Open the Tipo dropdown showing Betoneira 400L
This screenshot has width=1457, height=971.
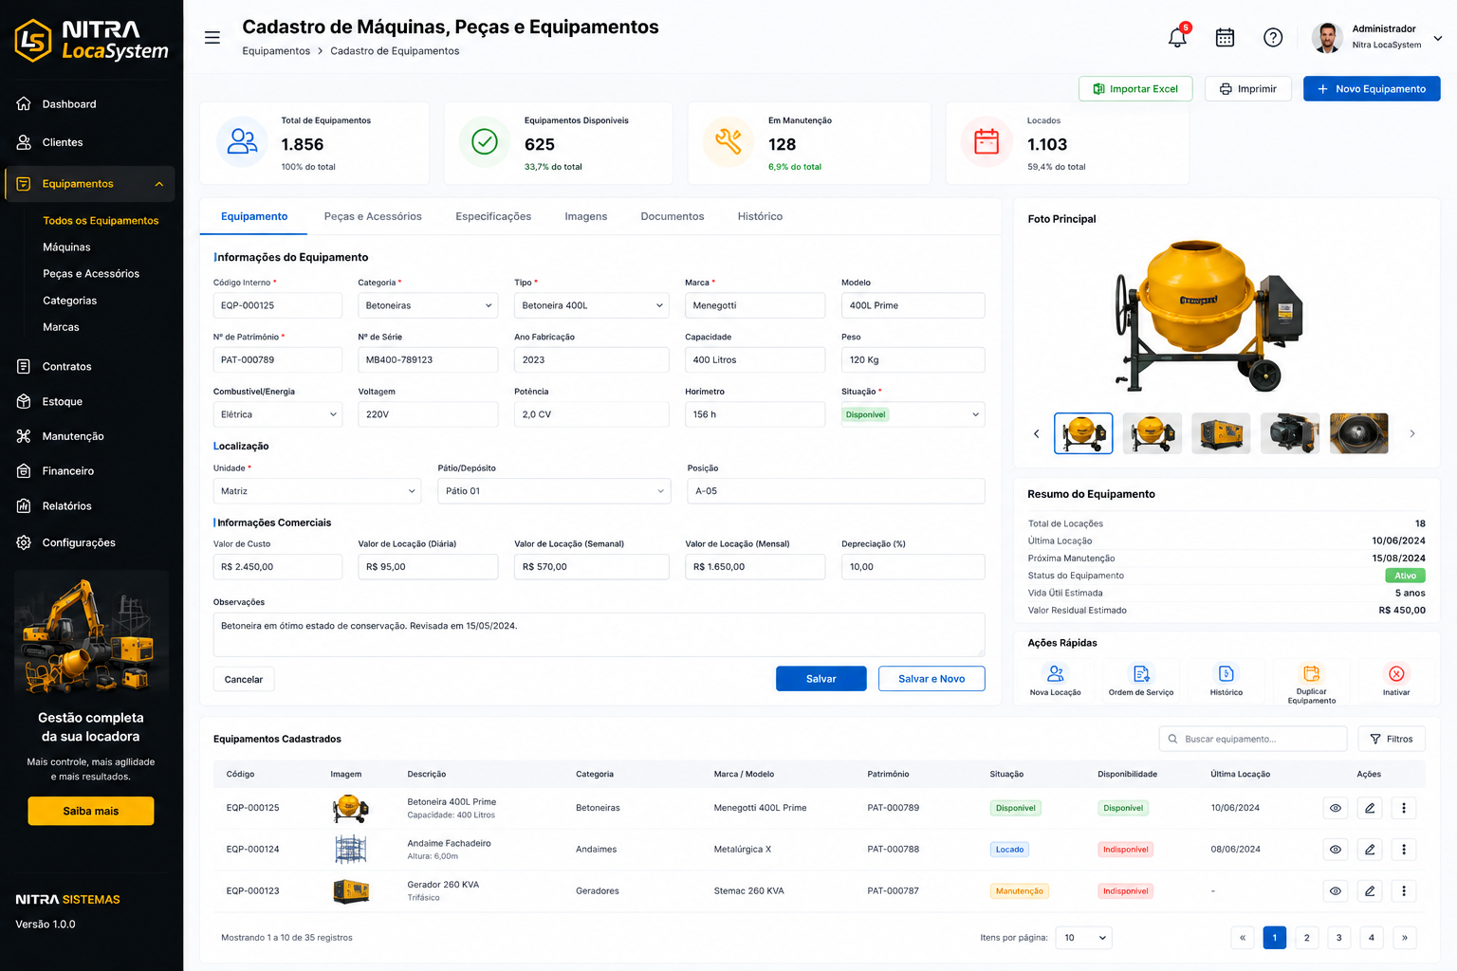pyautogui.click(x=591, y=305)
